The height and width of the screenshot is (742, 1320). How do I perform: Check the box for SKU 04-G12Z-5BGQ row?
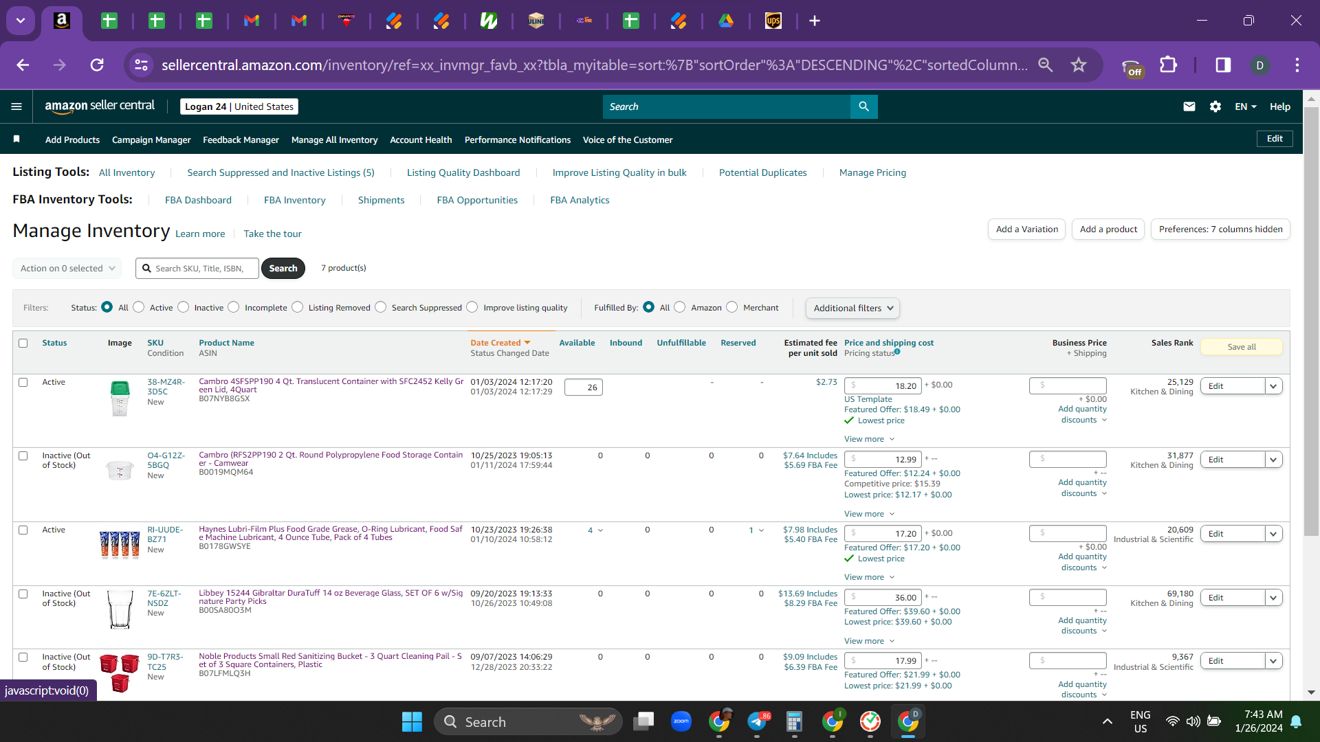click(23, 456)
